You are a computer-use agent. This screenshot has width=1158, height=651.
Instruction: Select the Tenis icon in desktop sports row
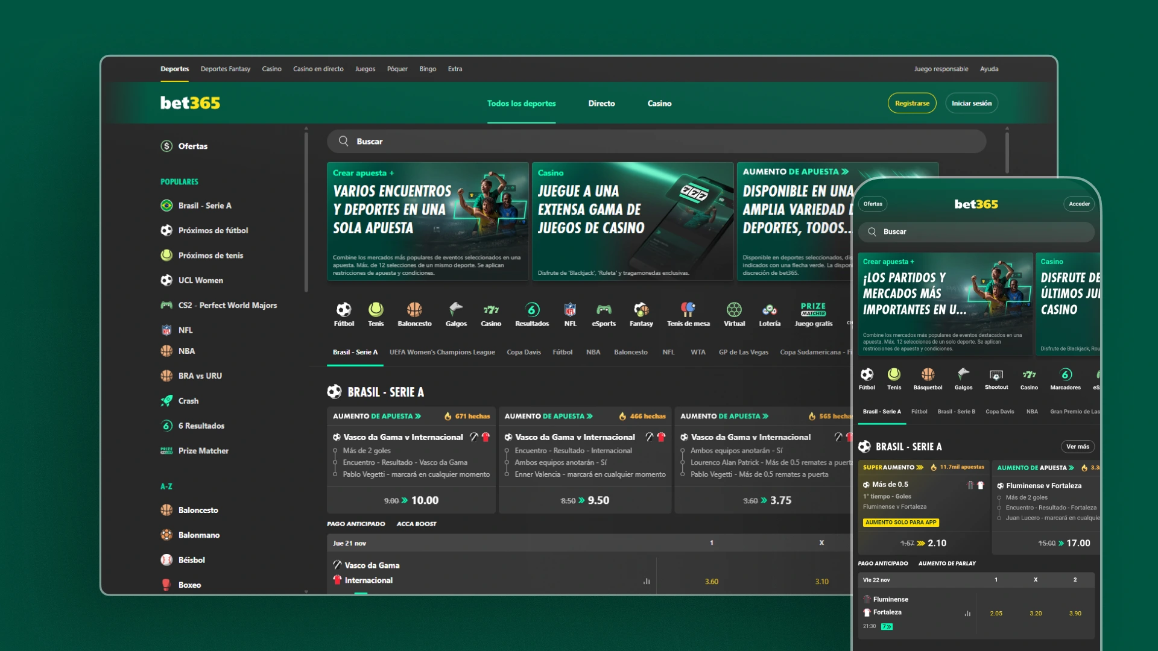point(376,310)
